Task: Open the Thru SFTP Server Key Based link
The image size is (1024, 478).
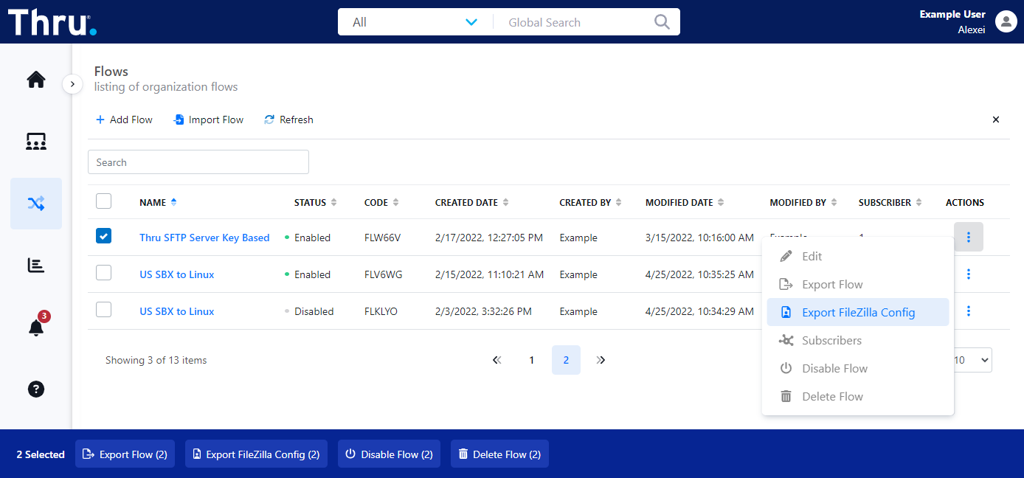Action: point(204,238)
